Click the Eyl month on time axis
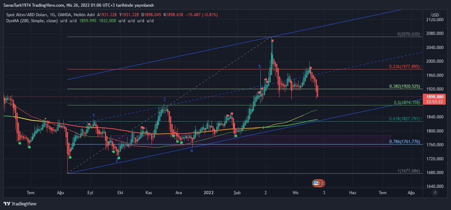This screenshot has width=451, height=210. pyautogui.click(x=90, y=192)
